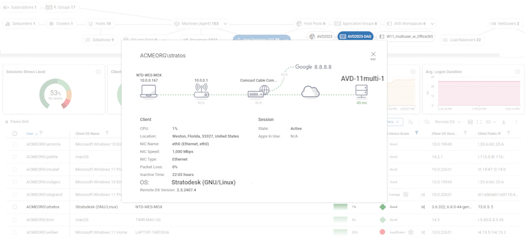This screenshot has height=238, width=528.
Task: Open info for Avg. Logon Duration widget
Action: [x=518, y=72]
